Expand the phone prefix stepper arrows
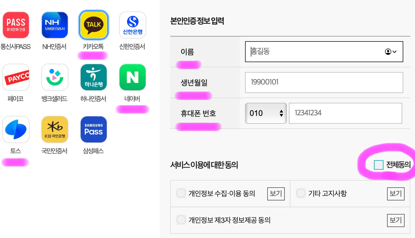The width and height of the screenshot is (415, 238). (281, 113)
